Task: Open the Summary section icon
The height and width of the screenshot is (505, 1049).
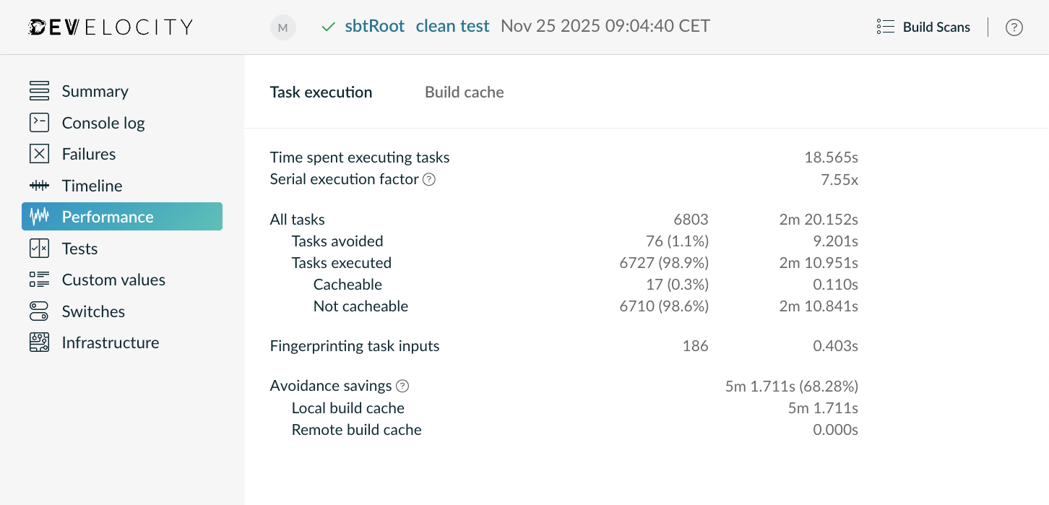Action: click(x=38, y=91)
